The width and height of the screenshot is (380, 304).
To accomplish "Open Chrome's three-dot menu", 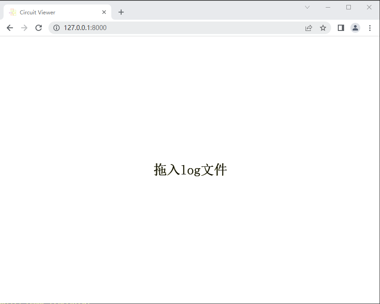I will (370, 28).
